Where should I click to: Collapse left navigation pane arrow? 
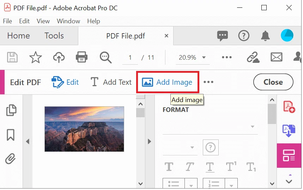(28, 141)
